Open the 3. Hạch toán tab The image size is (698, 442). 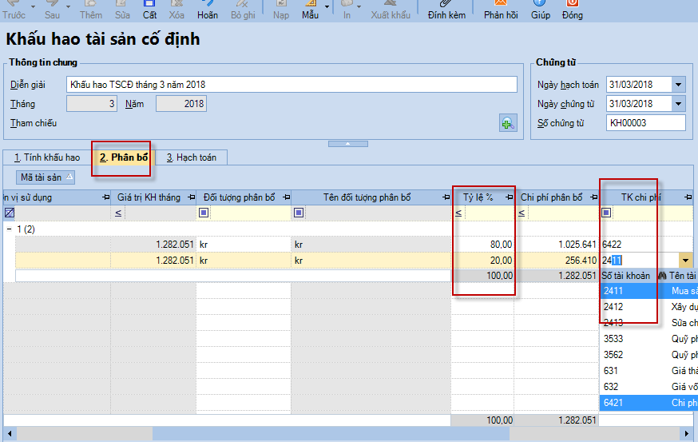pyautogui.click(x=192, y=157)
